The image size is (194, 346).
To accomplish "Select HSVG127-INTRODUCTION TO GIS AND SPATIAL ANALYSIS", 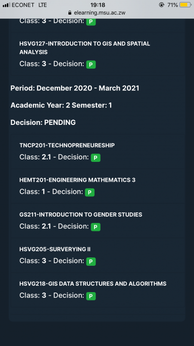I will 84,48.
